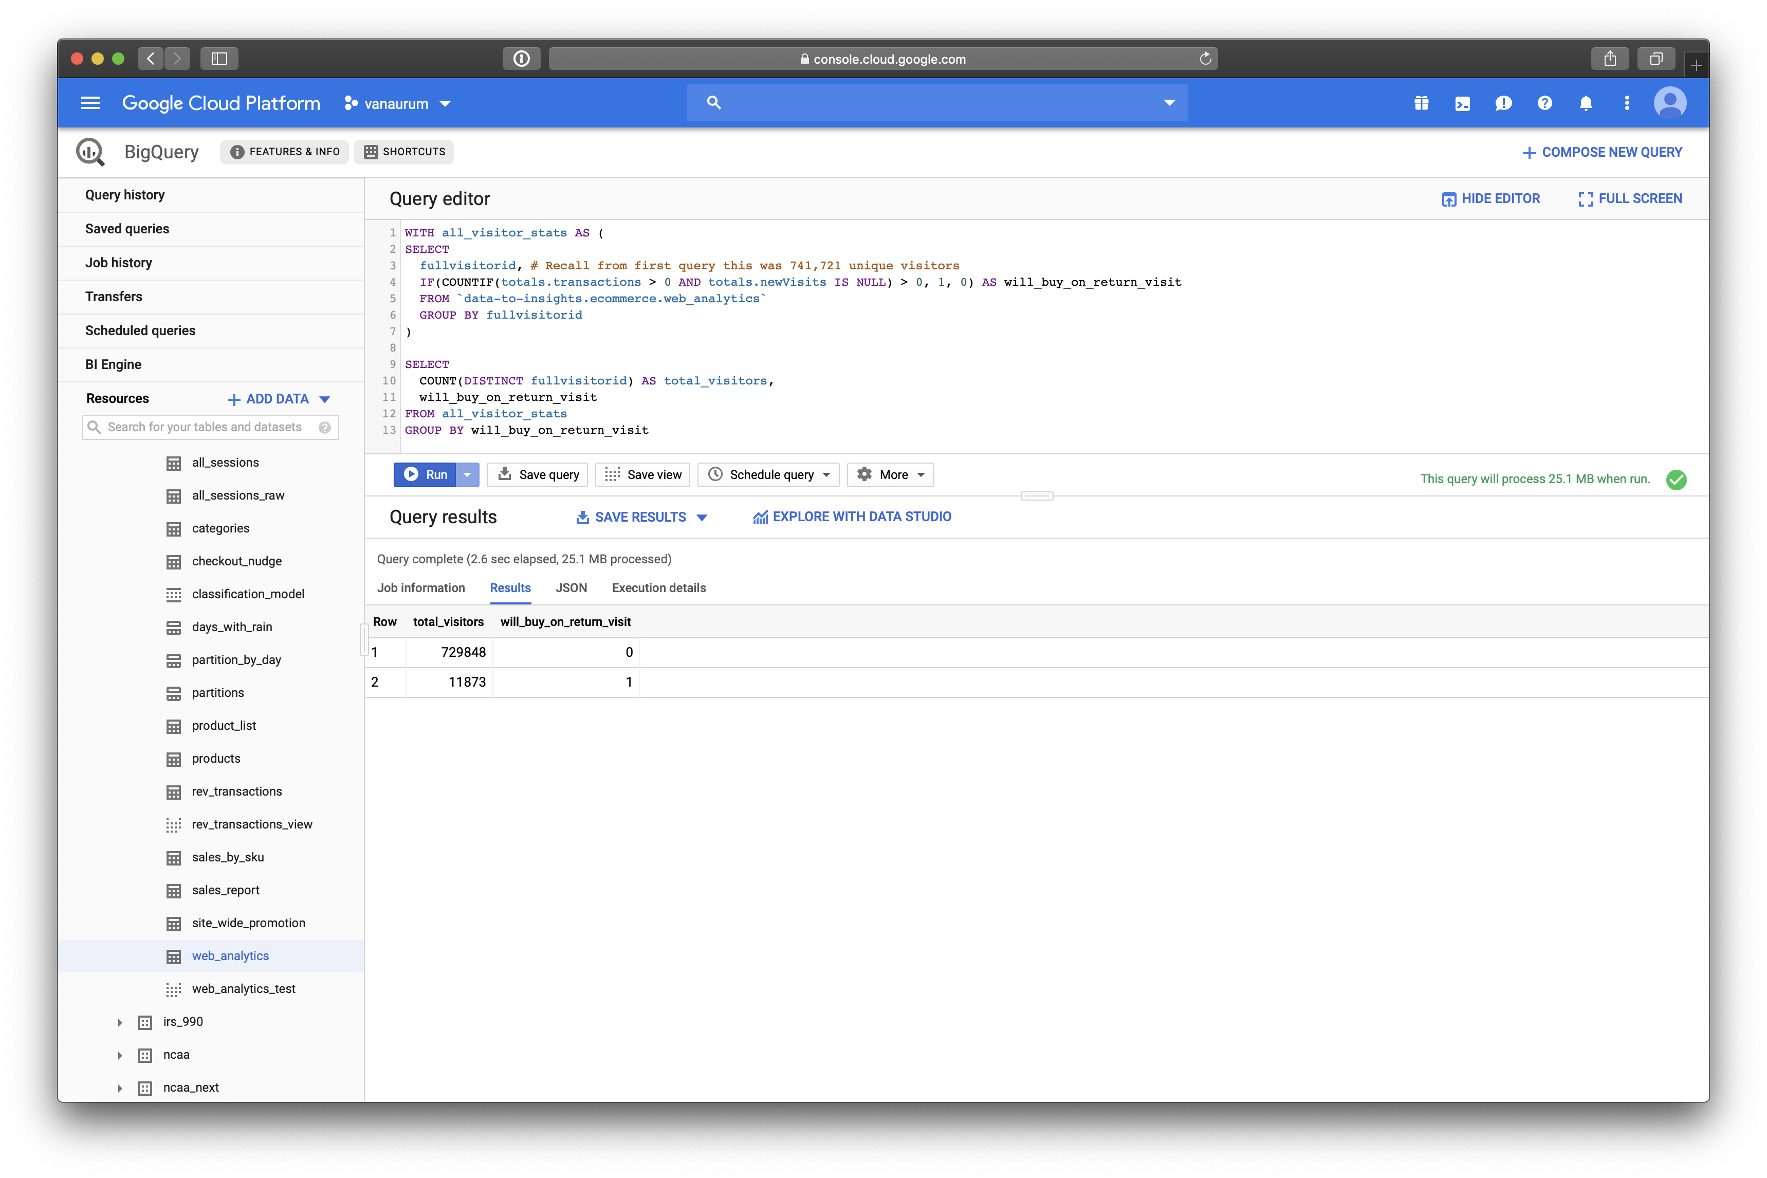Image resolution: width=1767 pixels, height=1178 pixels.
Task: Select the Results tab
Action: [x=510, y=587]
